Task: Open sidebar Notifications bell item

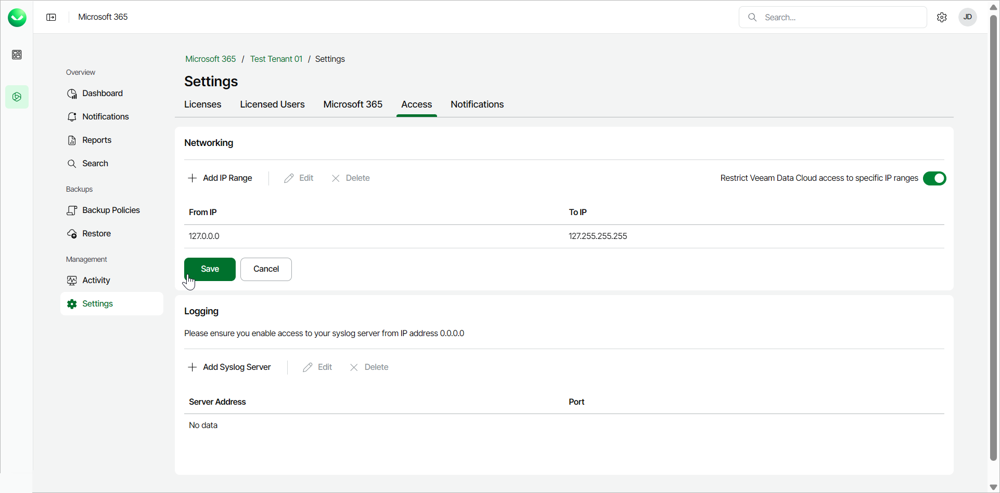Action: coord(105,117)
